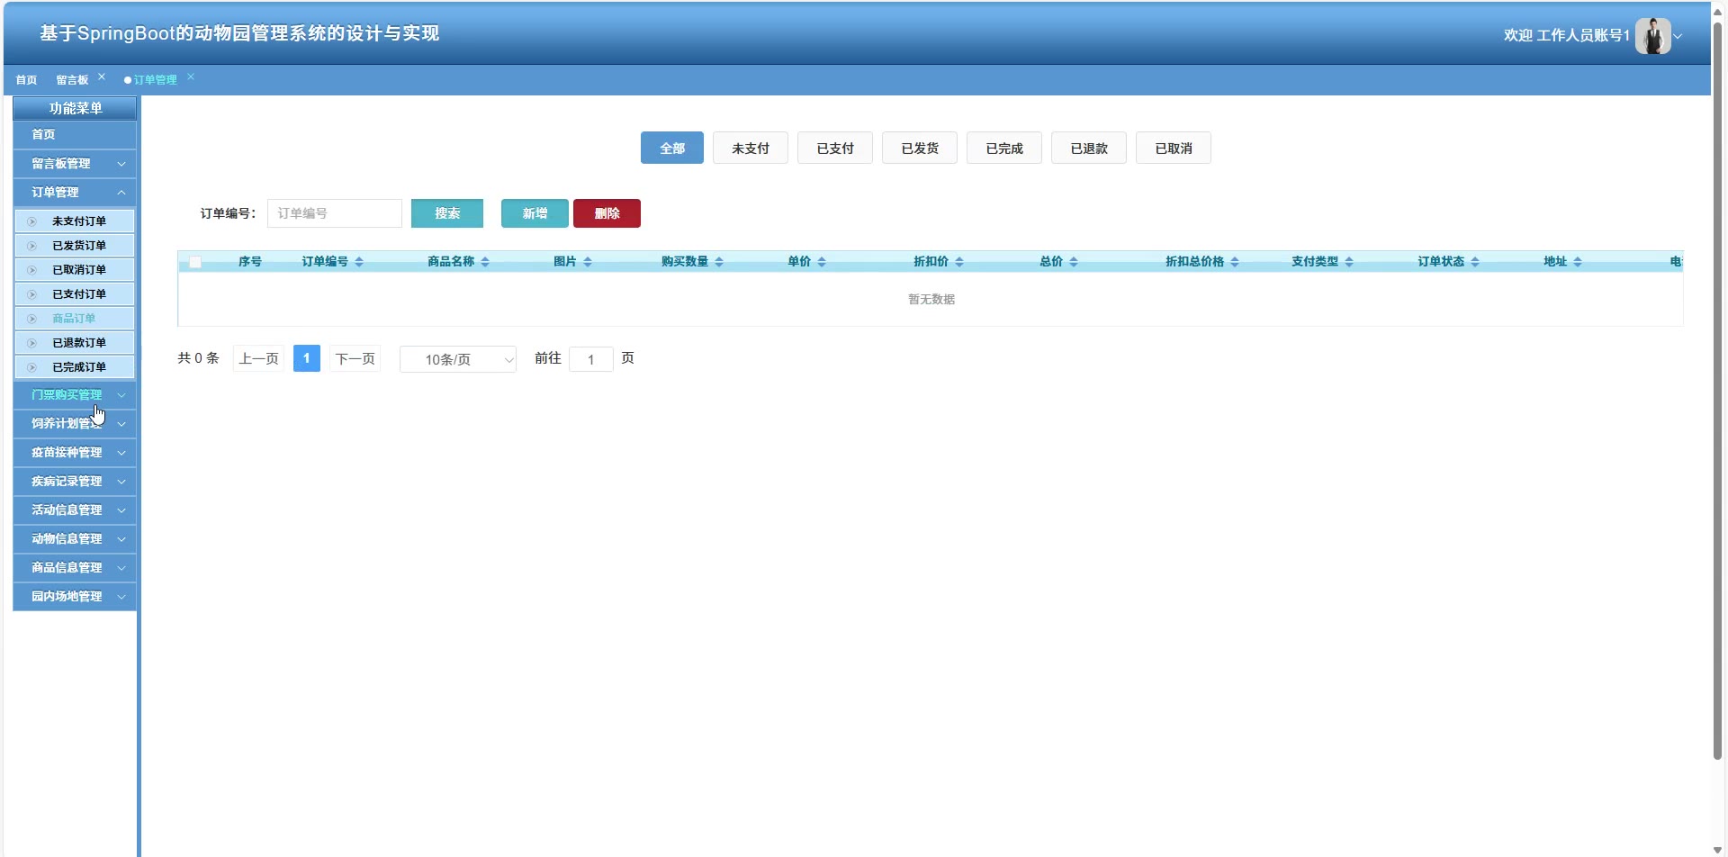
Task: Open 已退款订单 submenu item
Action: 75,342
